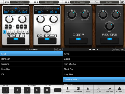This screenshot has width=125, height=94.
Task: Select key D# on Pitch Fix pedal
Action: point(10,26)
